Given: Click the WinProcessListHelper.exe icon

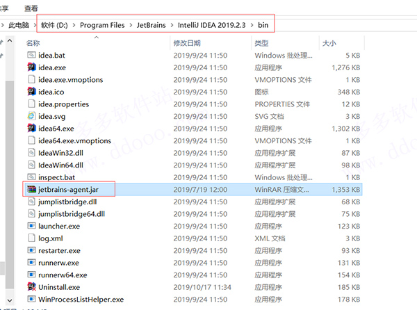Looking at the screenshot, I should (31, 299).
